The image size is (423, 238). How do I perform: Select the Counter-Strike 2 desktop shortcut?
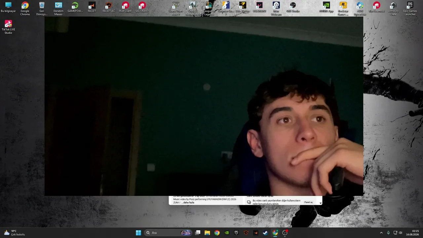(226, 9)
